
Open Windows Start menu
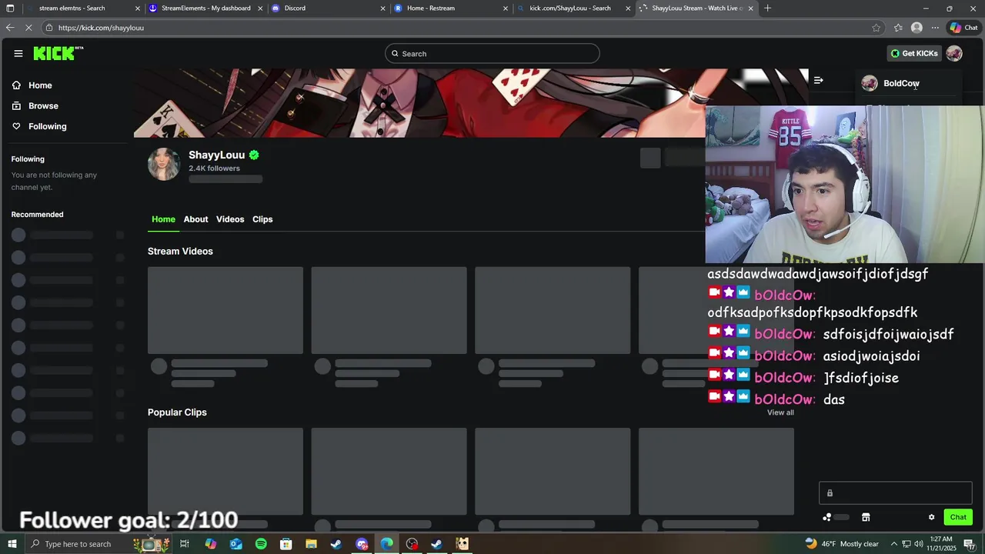click(x=12, y=544)
